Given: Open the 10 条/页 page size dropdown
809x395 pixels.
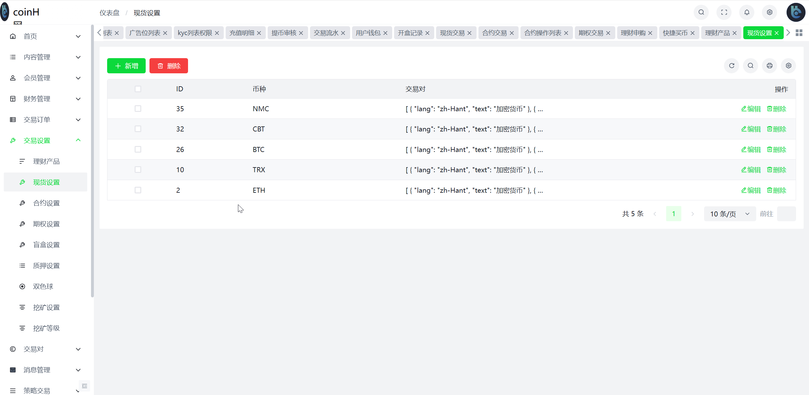Looking at the screenshot, I should coord(729,214).
